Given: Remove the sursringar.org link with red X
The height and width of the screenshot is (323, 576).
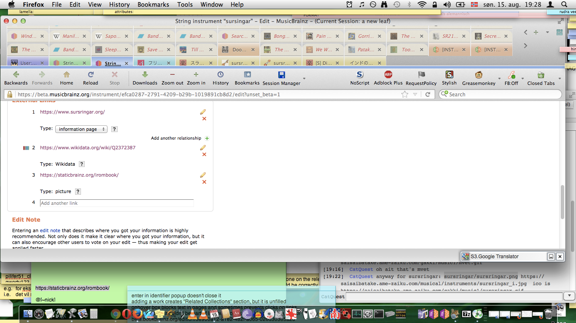Looking at the screenshot, I should [x=204, y=119].
